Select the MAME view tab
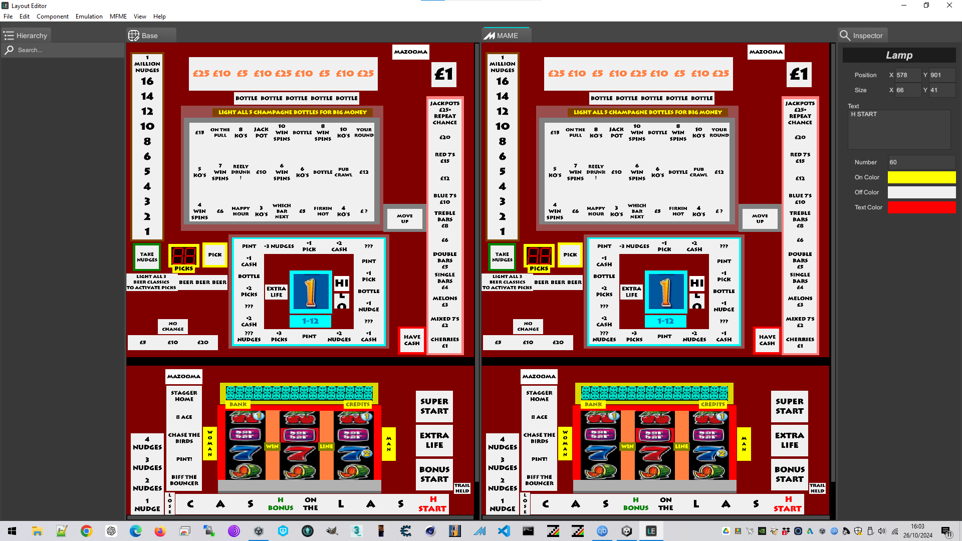 point(506,36)
